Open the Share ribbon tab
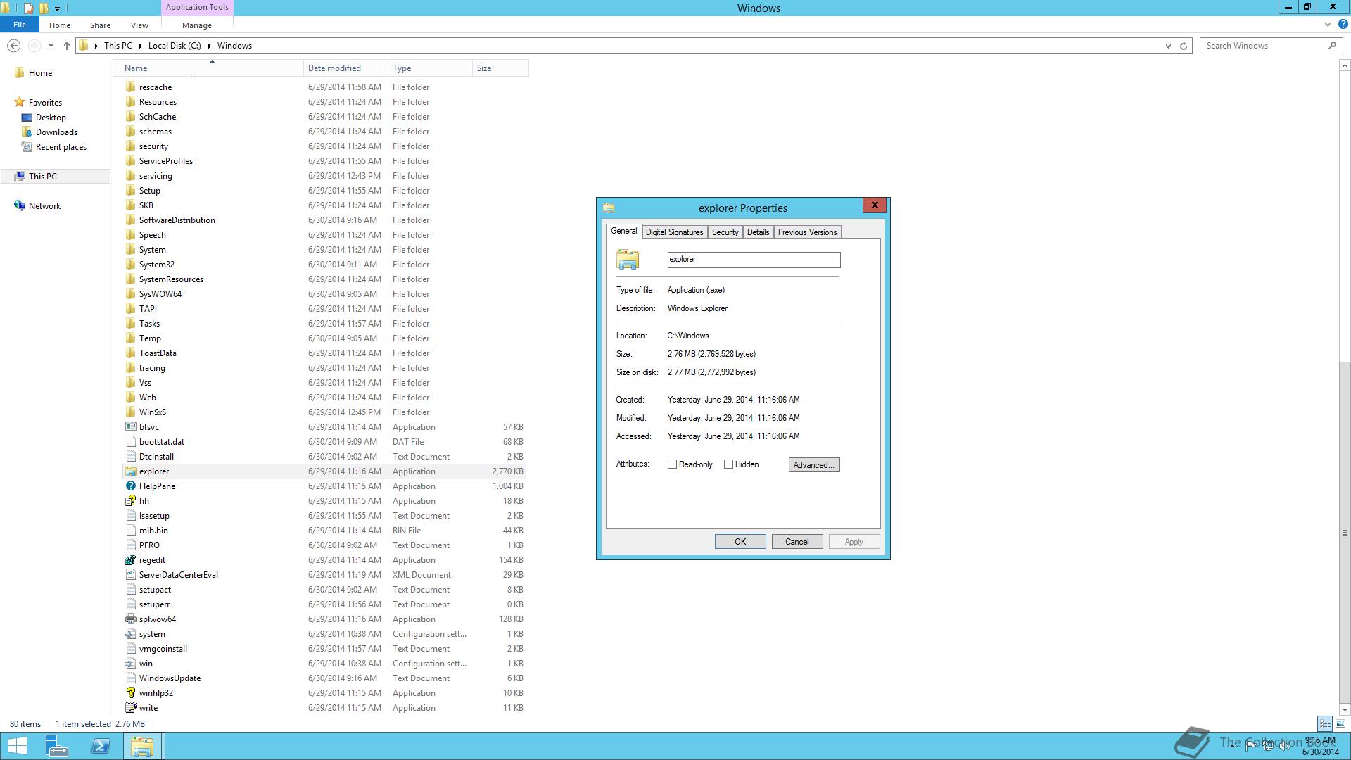Image resolution: width=1351 pixels, height=760 pixels. tap(100, 25)
